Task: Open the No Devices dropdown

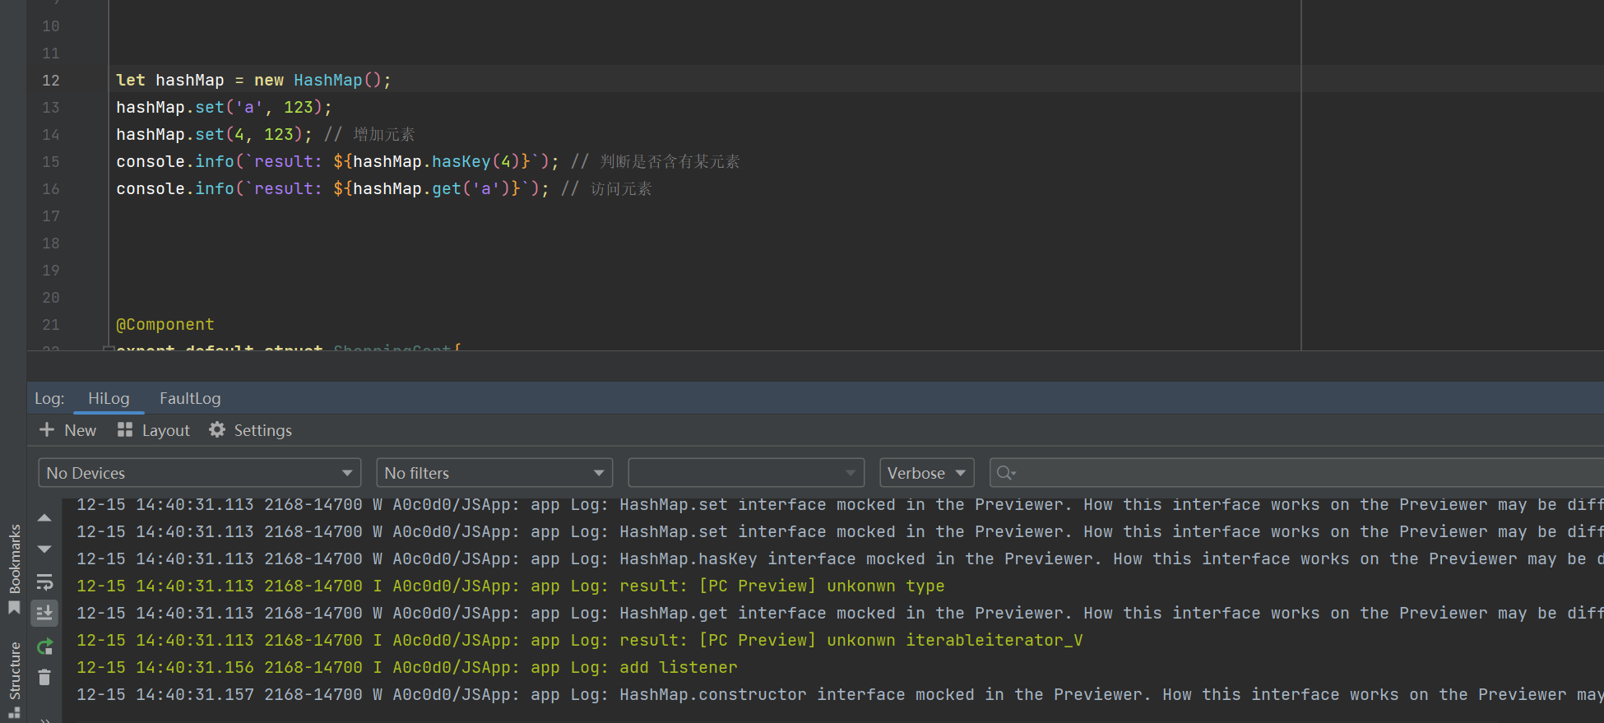Action: click(199, 473)
